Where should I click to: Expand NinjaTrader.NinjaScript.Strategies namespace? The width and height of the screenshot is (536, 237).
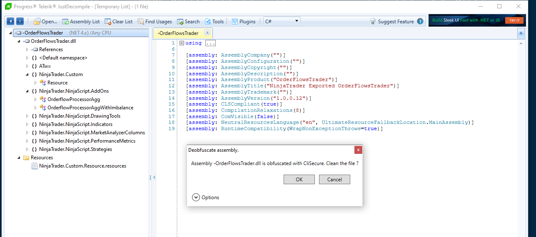click(27, 149)
